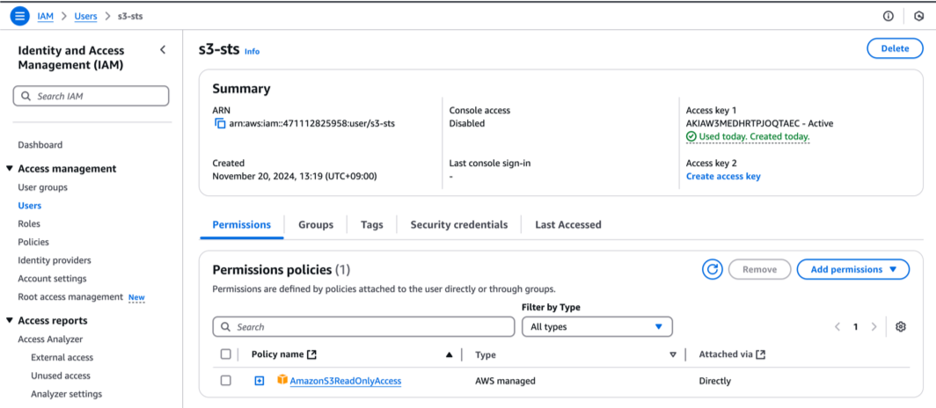Go to previous page of policies
Viewport: 936px width, 408px height.
(837, 327)
